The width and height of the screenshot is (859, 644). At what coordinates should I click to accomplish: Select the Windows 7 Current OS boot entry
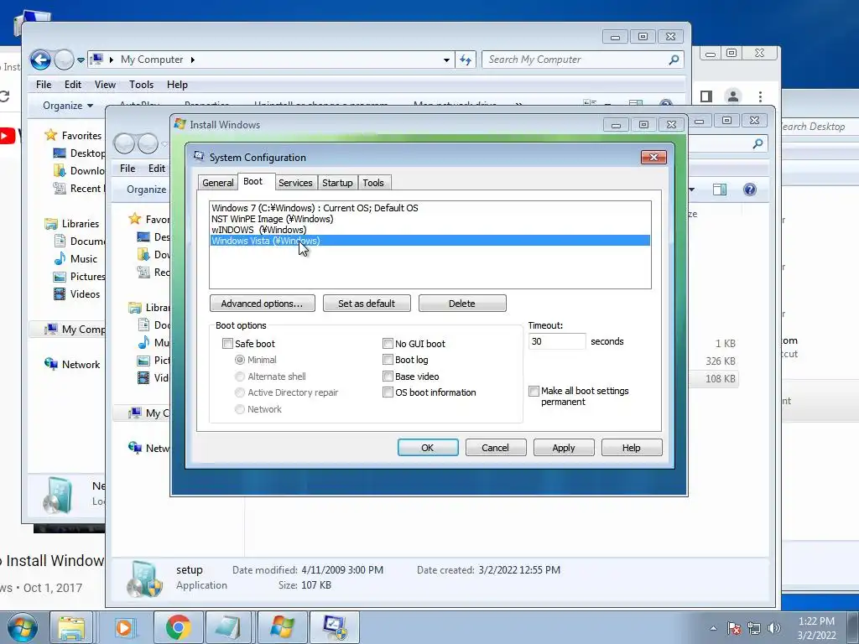click(430, 208)
